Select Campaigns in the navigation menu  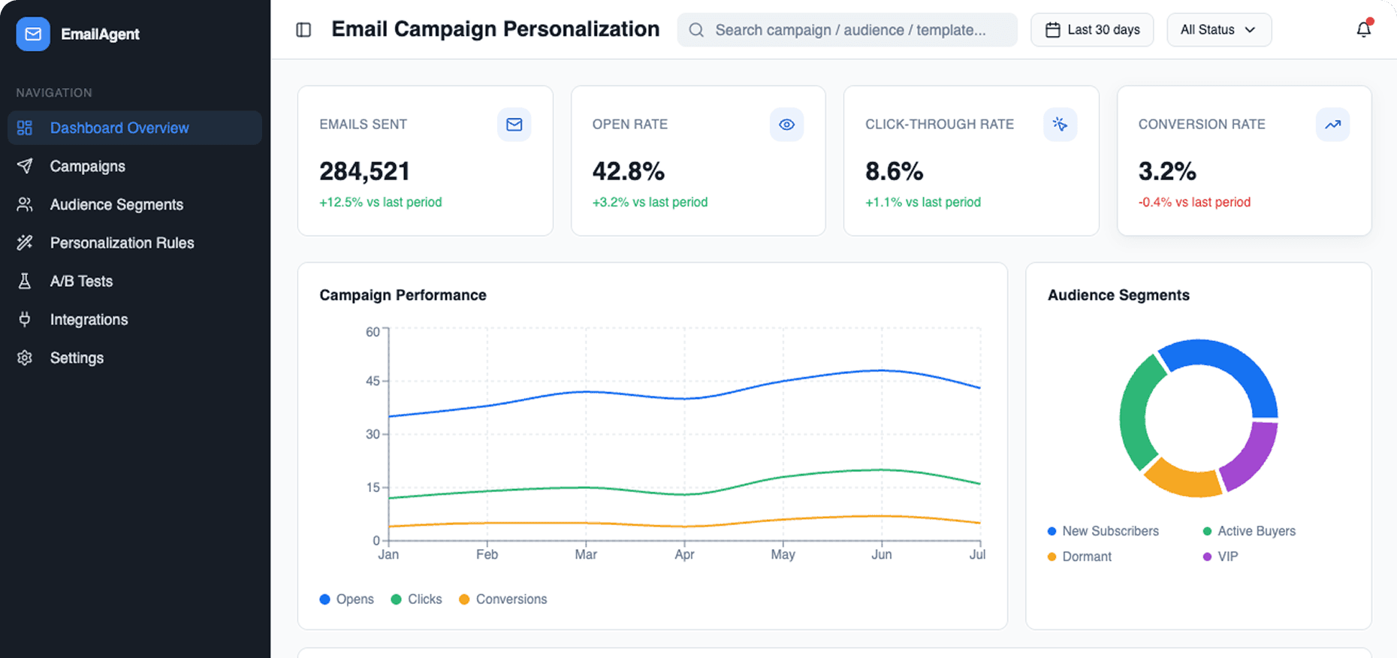click(87, 166)
